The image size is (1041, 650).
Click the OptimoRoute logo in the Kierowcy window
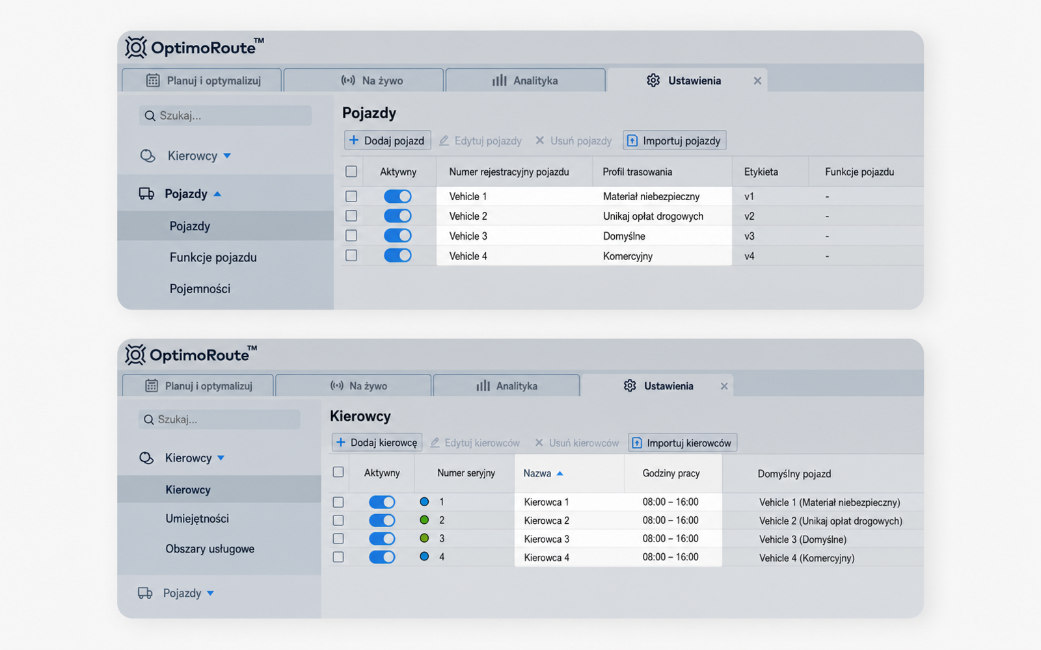pyautogui.click(x=191, y=355)
